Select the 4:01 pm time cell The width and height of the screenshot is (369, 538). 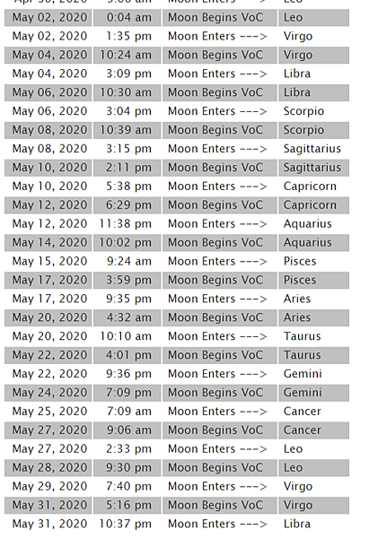(x=127, y=355)
